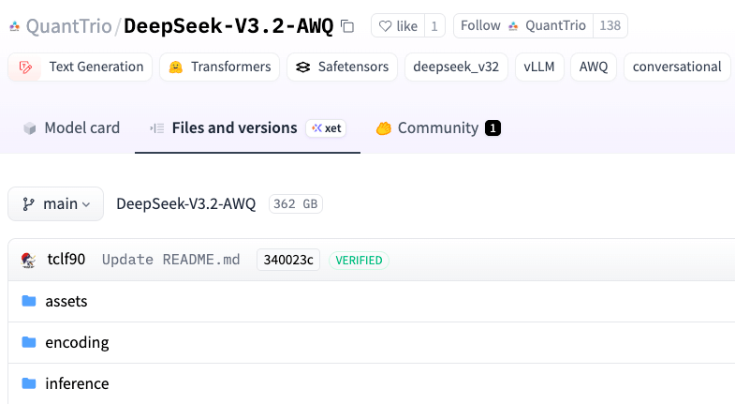Image resolution: width=735 pixels, height=404 pixels.
Task: Open the DeepSeek-V3.2-AWQ repository root breadcrumb
Action: click(185, 204)
